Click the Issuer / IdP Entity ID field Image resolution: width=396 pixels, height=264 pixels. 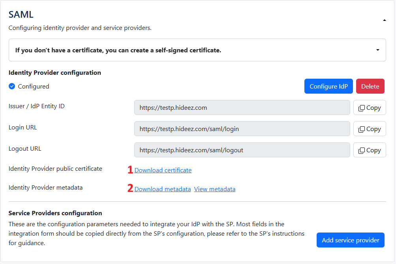click(242, 107)
